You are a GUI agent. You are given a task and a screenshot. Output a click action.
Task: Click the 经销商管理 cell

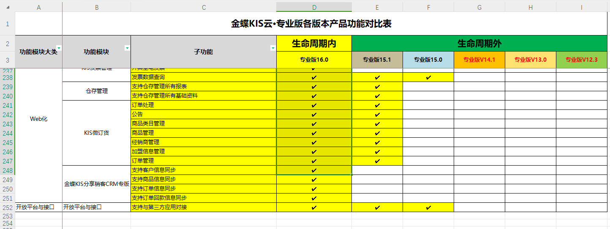pyautogui.click(x=204, y=142)
